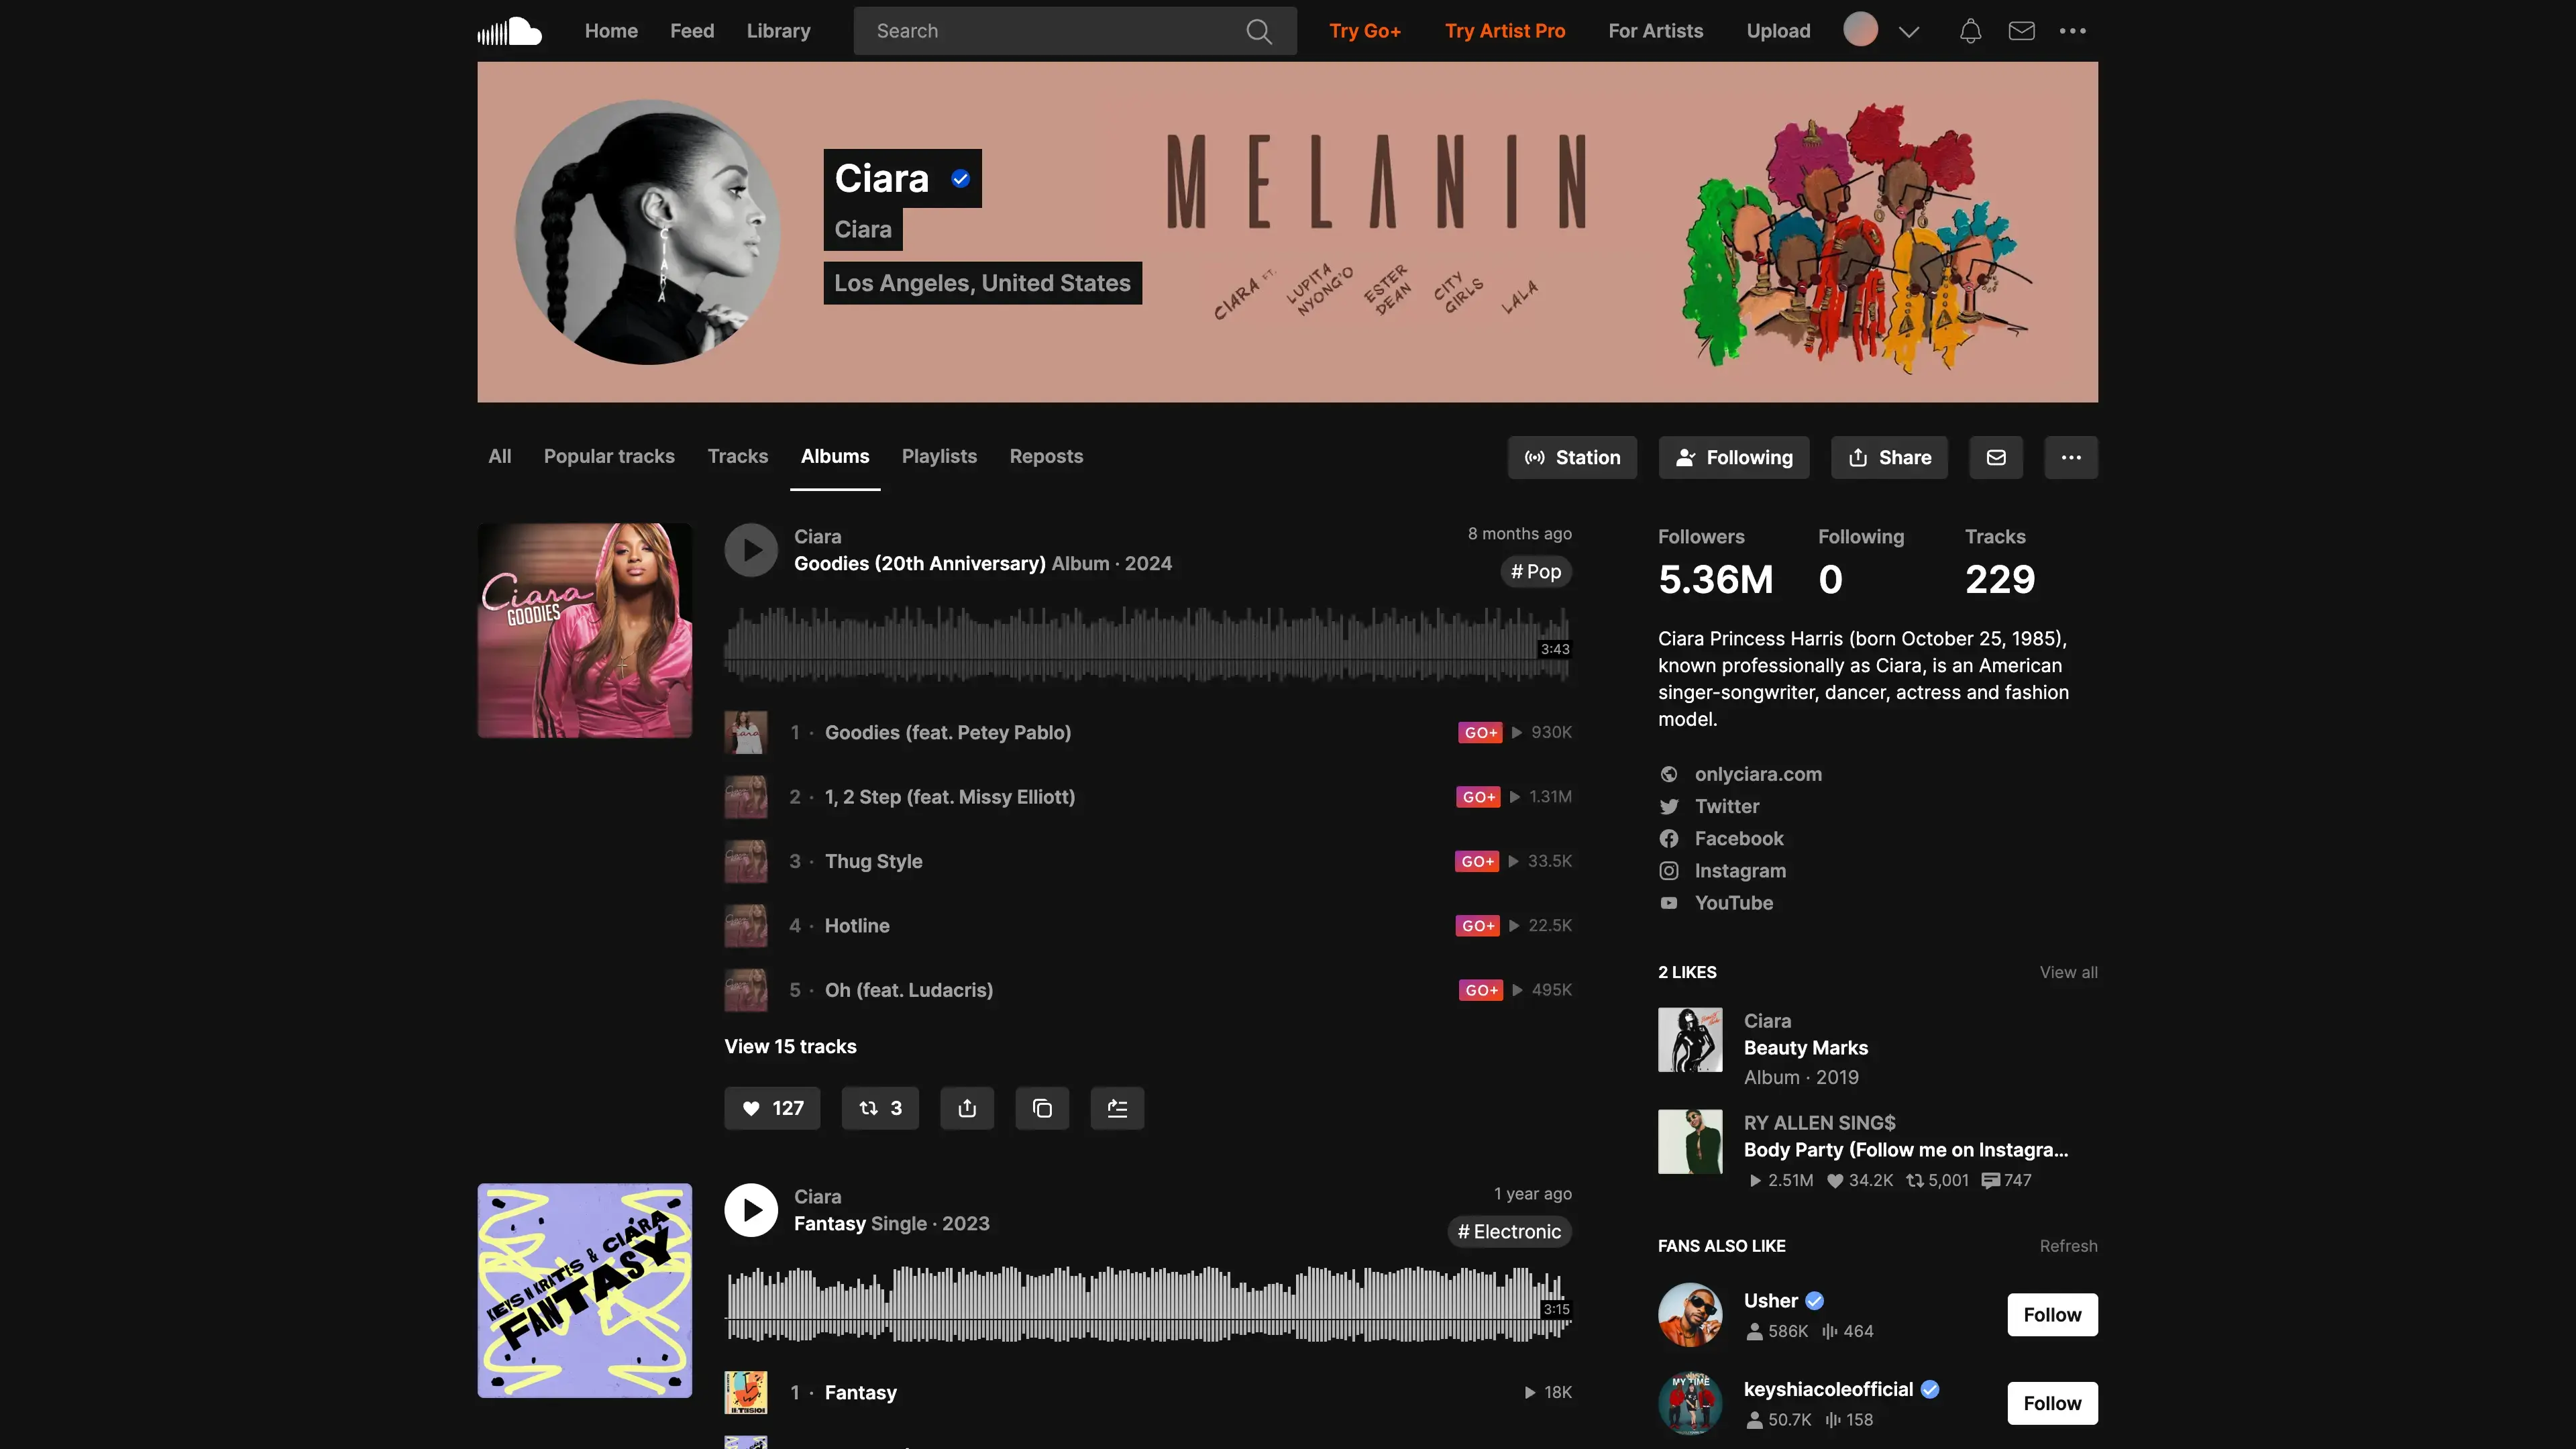The height and width of the screenshot is (1449, 2576).
Task: Switch to the Popular tracks tab
Action: (x=609, y=456)
